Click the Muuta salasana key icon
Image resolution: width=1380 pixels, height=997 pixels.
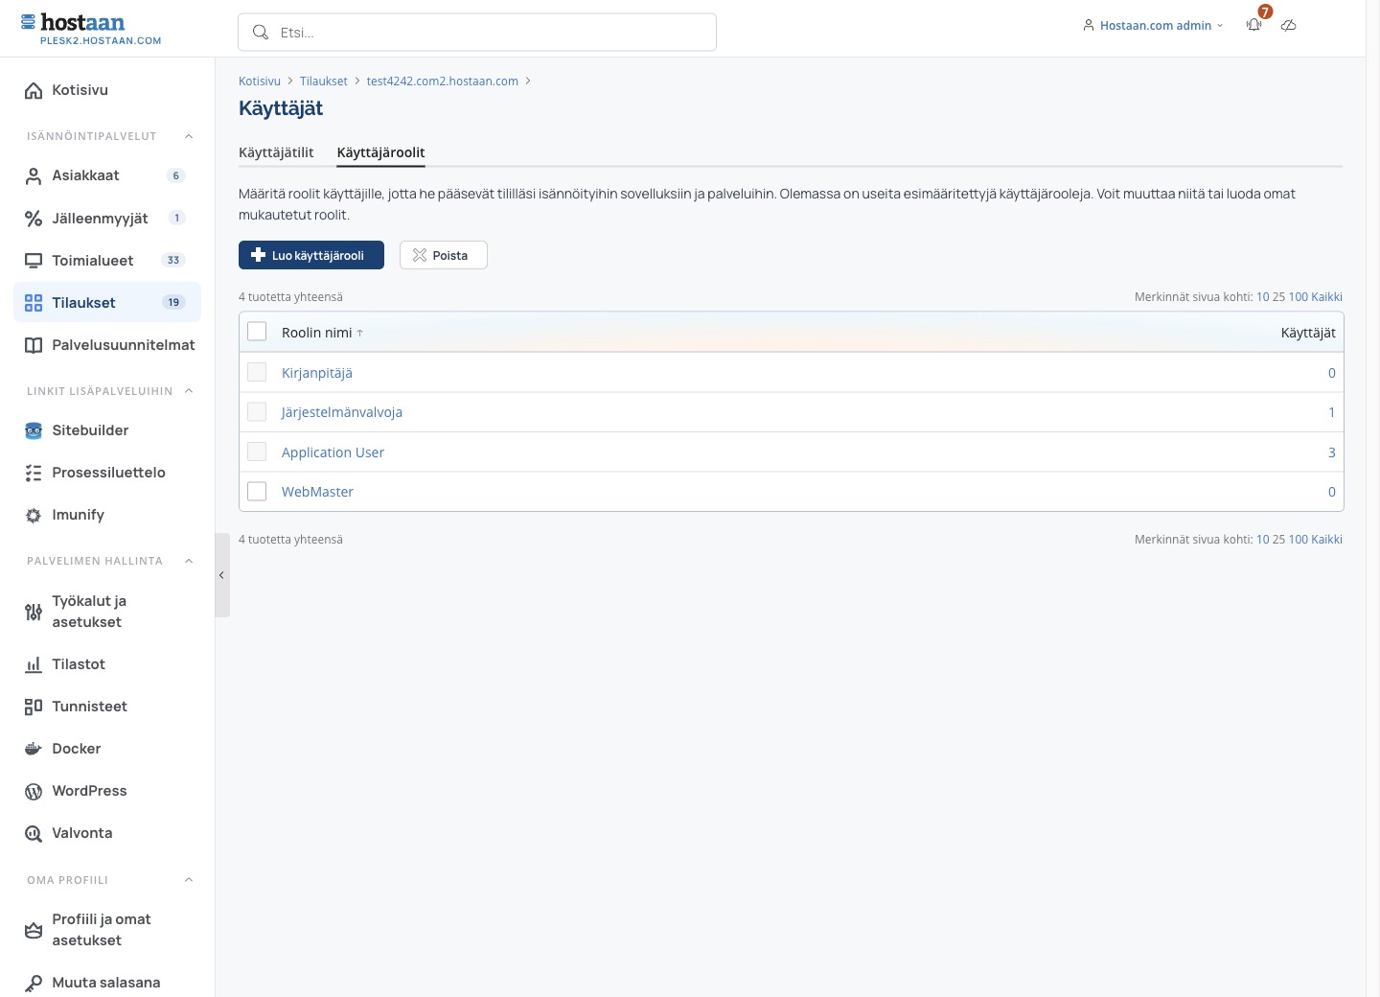tap(34, 983)
